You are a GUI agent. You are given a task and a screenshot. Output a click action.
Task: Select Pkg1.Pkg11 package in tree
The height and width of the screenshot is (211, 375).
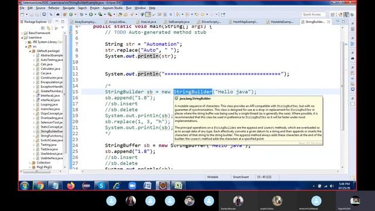[x=44, y=167]
